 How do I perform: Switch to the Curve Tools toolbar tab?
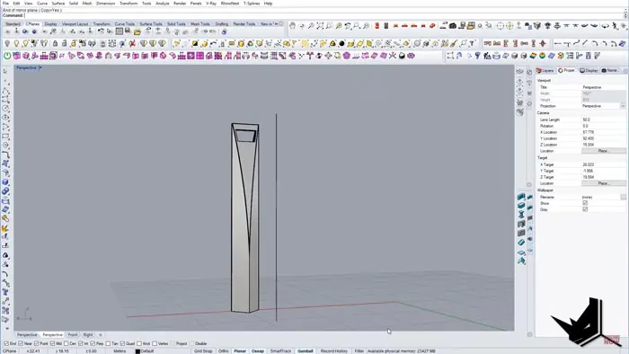[125, 24]
